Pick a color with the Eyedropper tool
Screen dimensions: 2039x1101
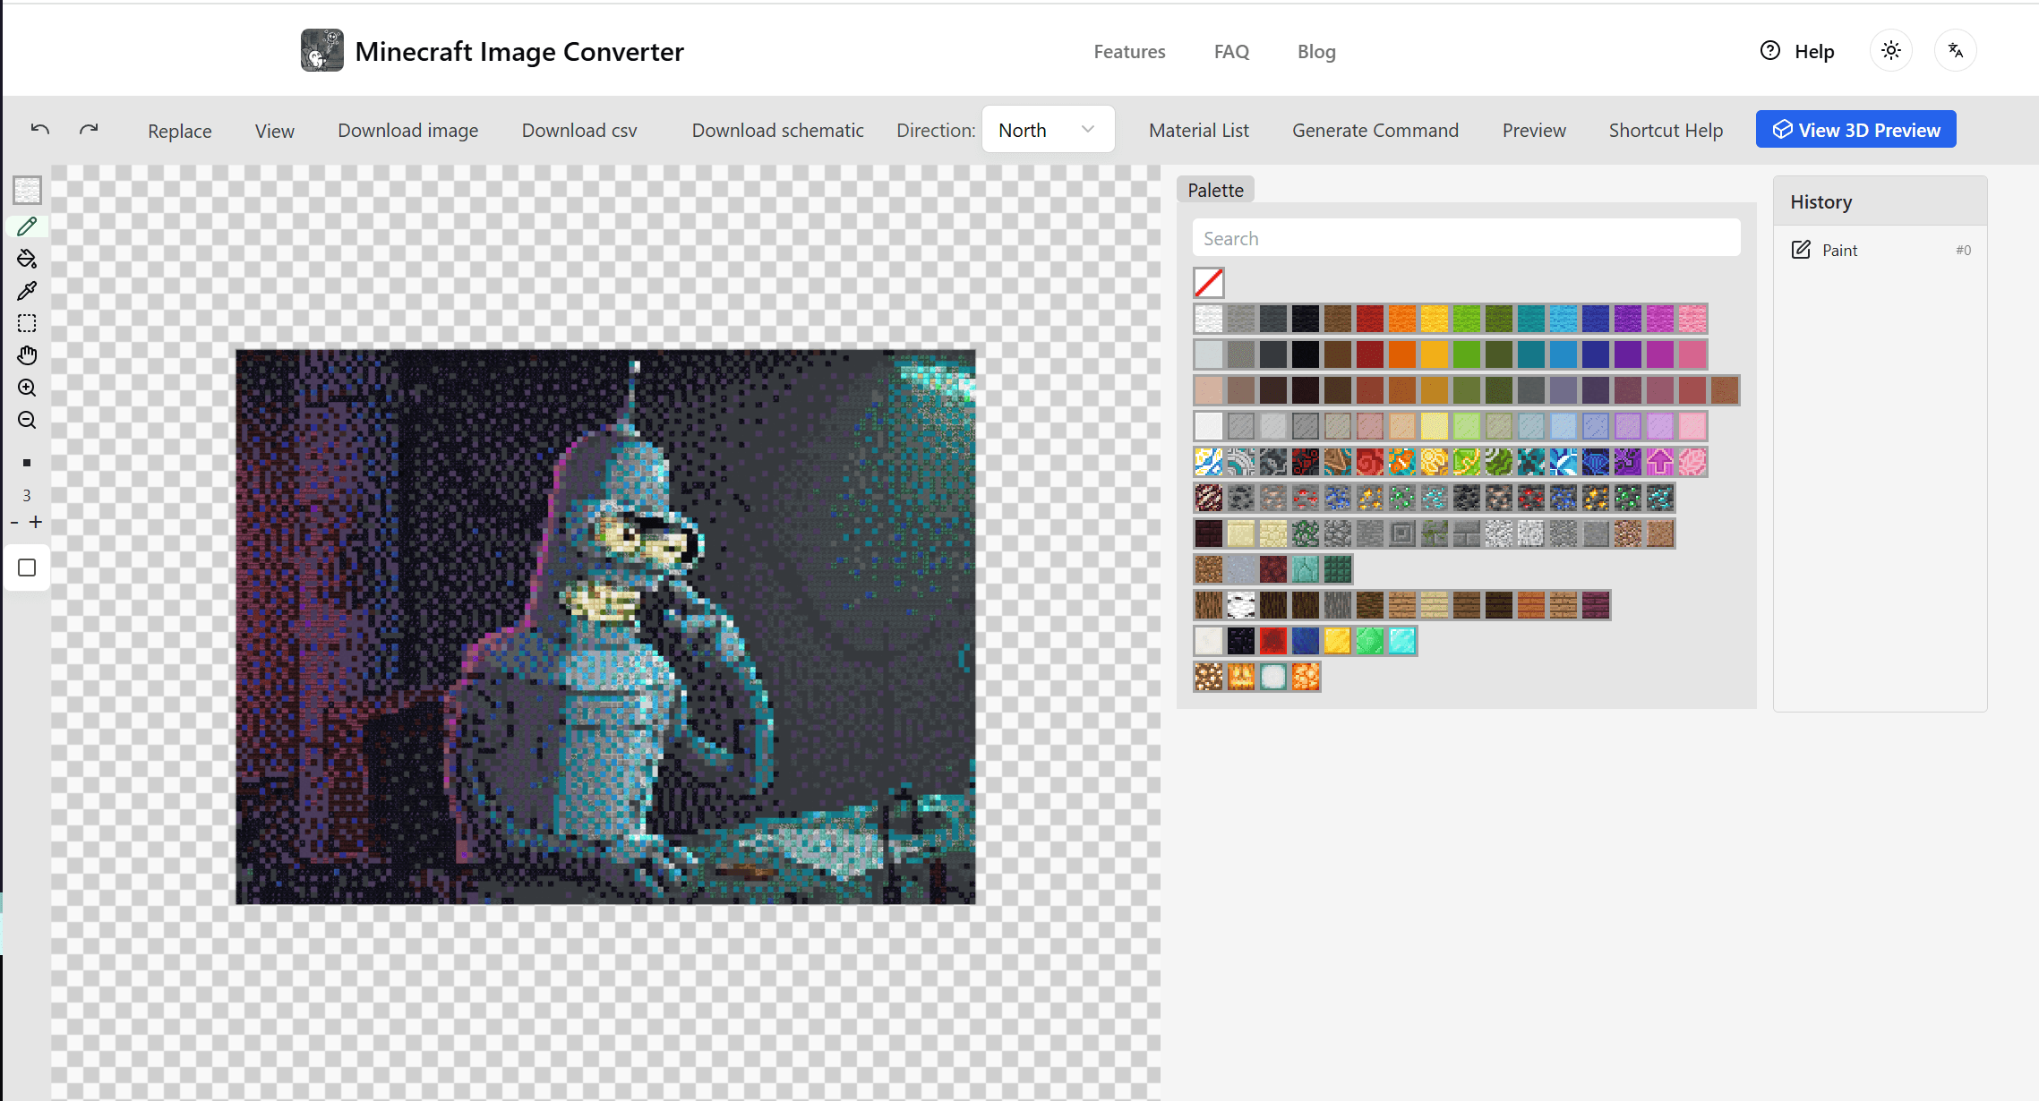(27, 291)
